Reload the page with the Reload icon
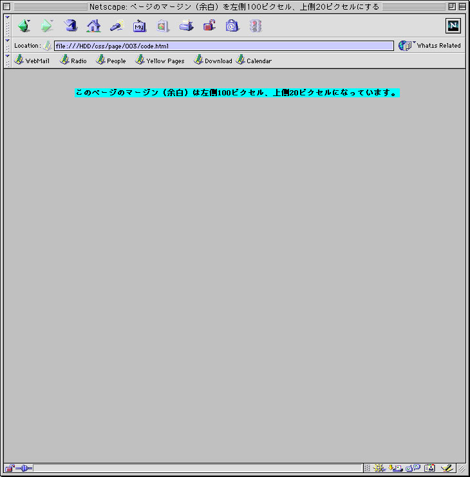This screenshot has height=477, width=470. click(x=70, y=26)
